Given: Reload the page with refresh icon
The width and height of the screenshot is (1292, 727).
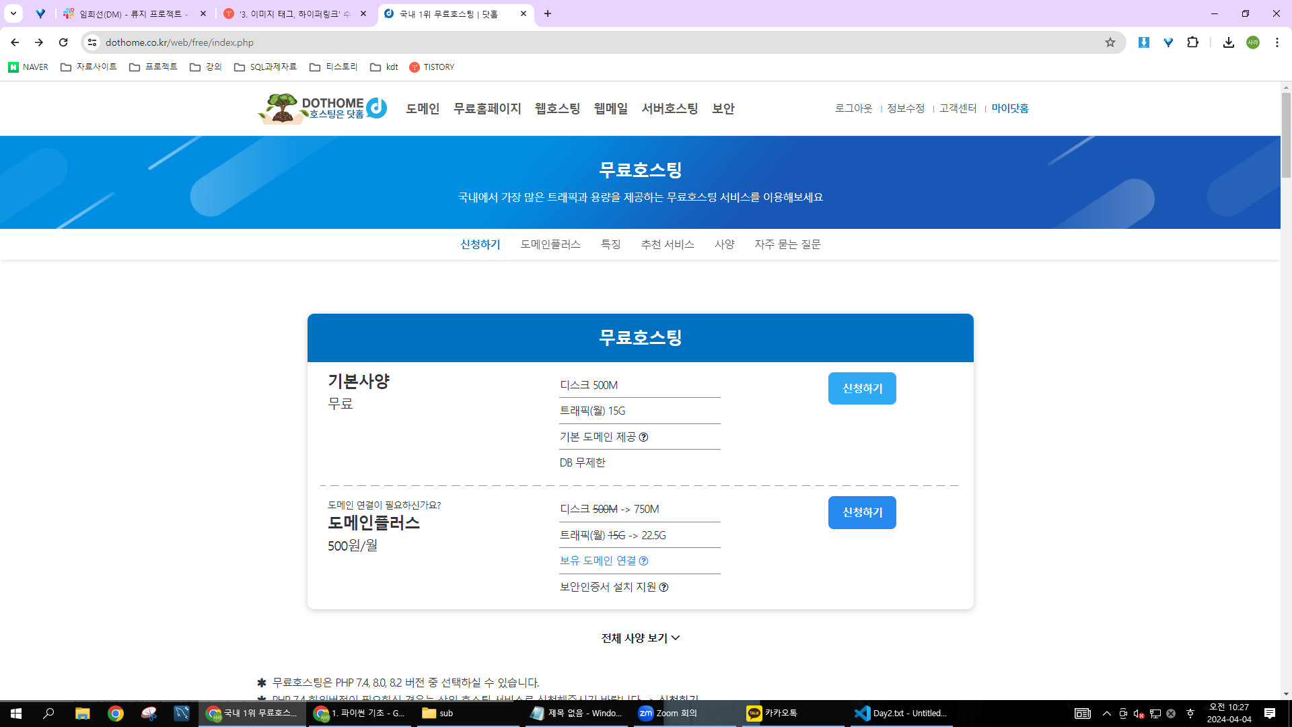Looking at the screenshot, I should pyautogui.click(x=63, y=42).
